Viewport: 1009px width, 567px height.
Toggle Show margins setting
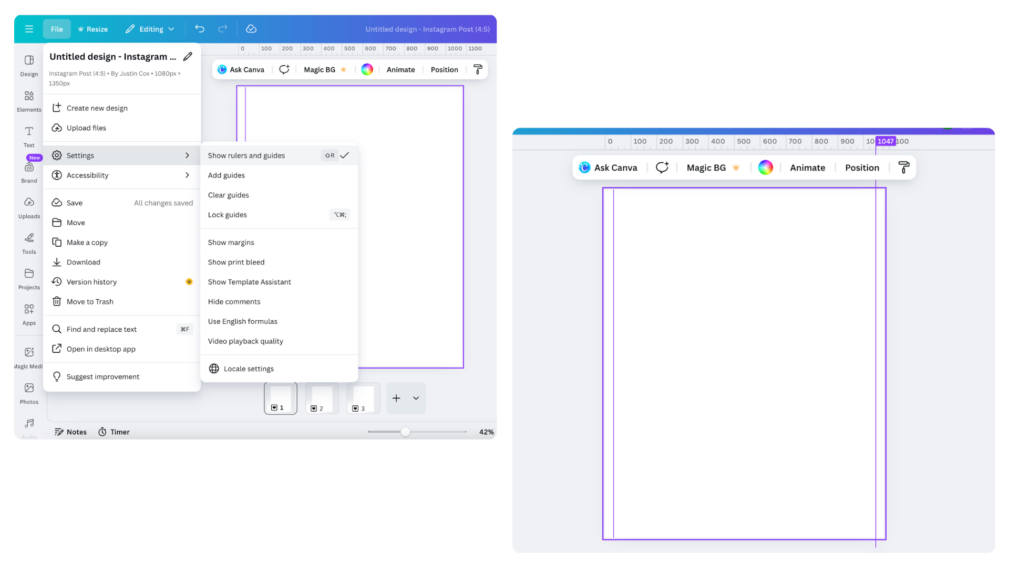[x=231, y=243]
